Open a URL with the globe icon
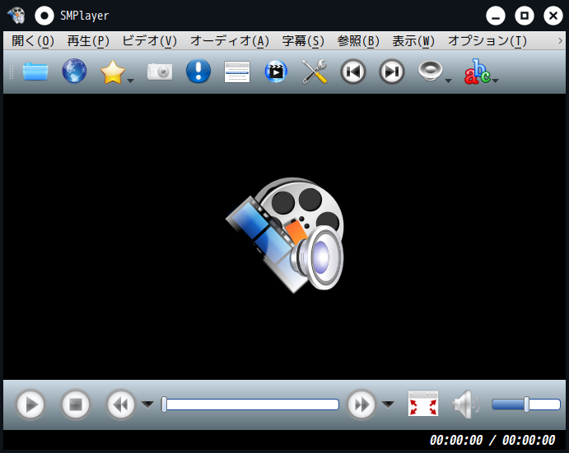569x453 pixels. [x=74, y=71]
